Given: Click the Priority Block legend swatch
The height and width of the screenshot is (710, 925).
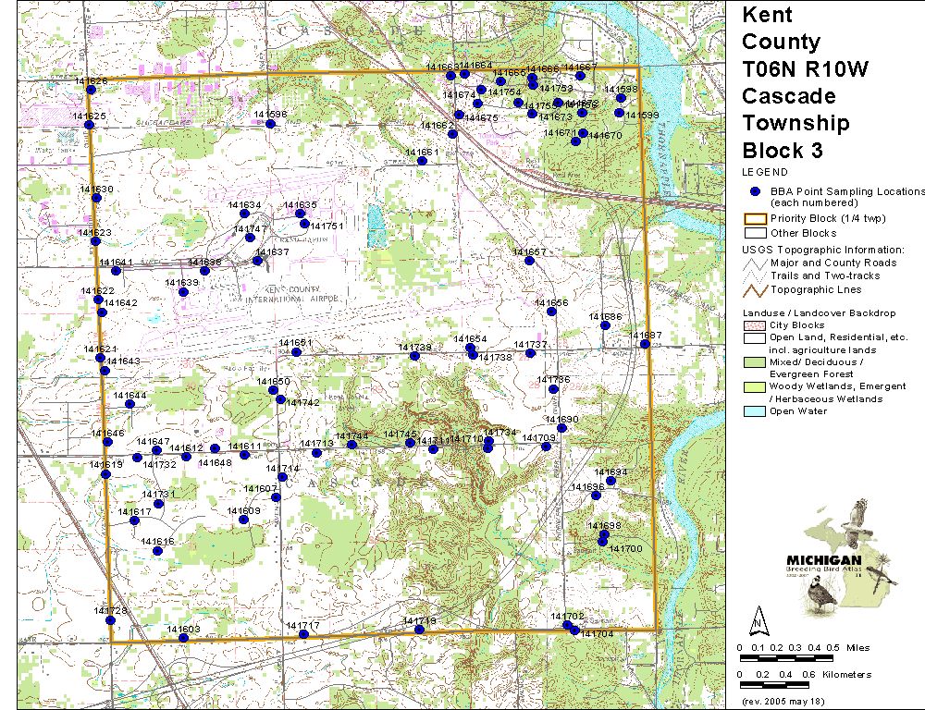Looking at the screenshot, I should [756, 219].
